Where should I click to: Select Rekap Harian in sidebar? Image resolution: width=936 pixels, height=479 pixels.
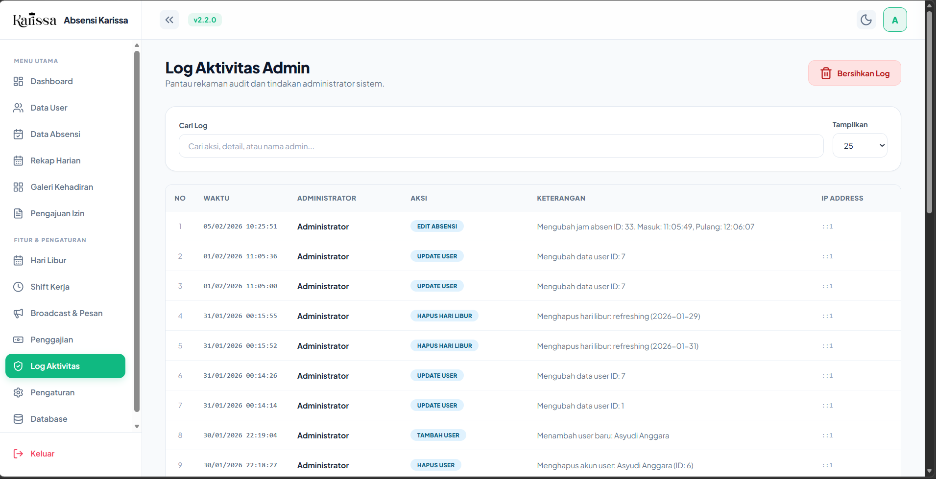[x=65, y=160]
